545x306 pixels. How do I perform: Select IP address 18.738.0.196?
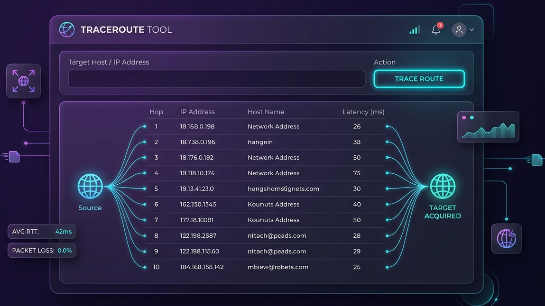tap(197, 142)
